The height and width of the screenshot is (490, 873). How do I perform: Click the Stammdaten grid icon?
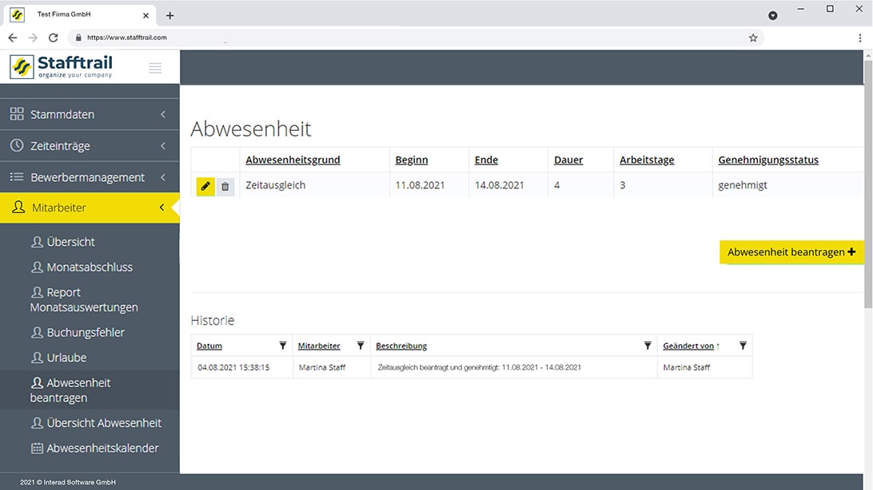17,114
